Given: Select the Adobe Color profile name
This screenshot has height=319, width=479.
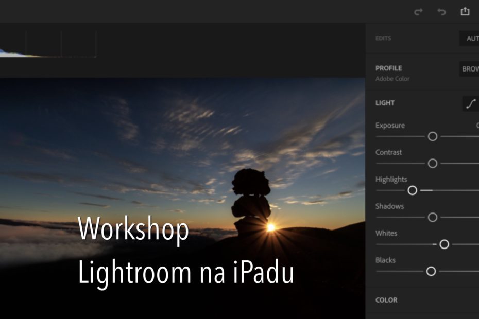Looking at the screenshot, I should pyautogui.click(x=392, y=79).
